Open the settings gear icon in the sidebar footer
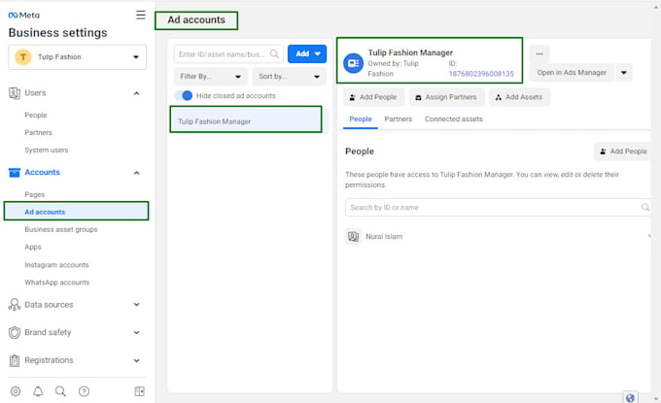This screenshot has height=403, width=661. click(x=16, y=391)
